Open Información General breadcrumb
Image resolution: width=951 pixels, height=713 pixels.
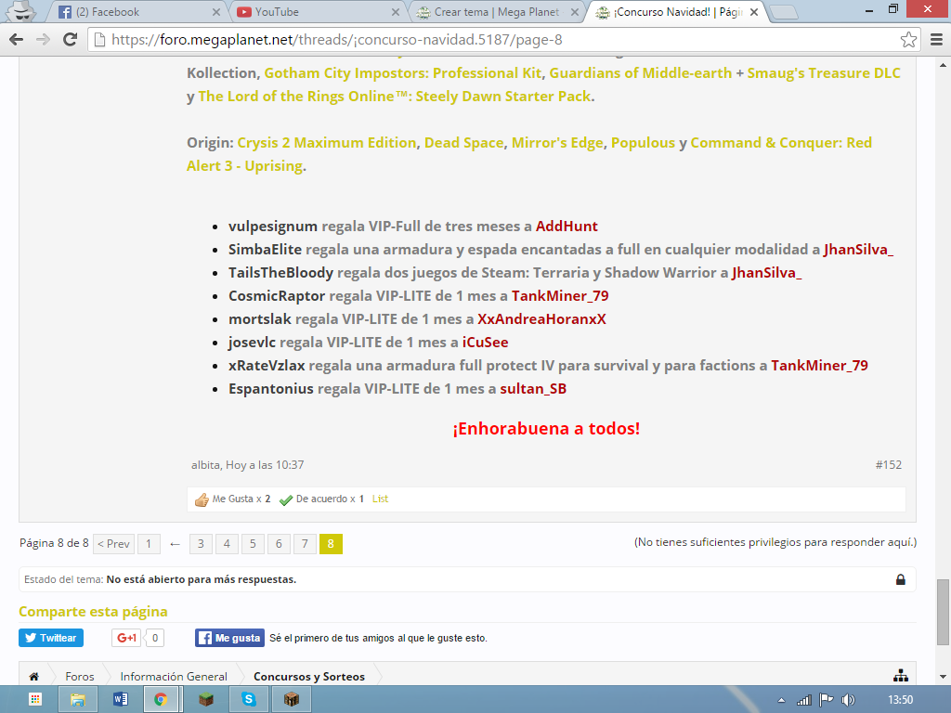(x=174, y=677)
